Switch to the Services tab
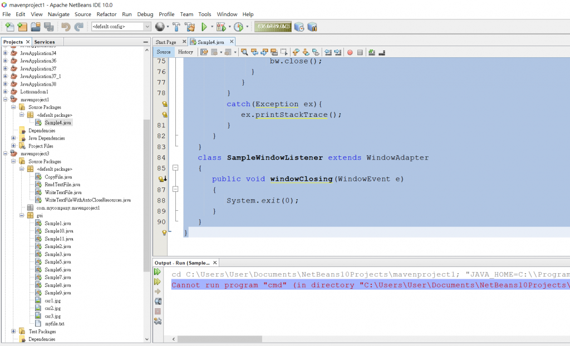The height and width of the screenshot is (346, 570). (45, 42)
